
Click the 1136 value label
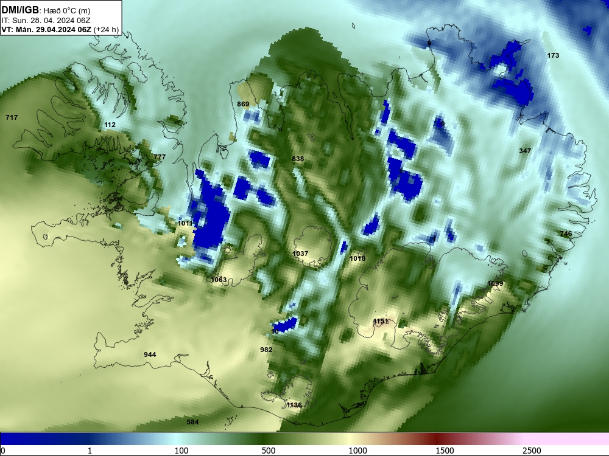coord(294,405)
